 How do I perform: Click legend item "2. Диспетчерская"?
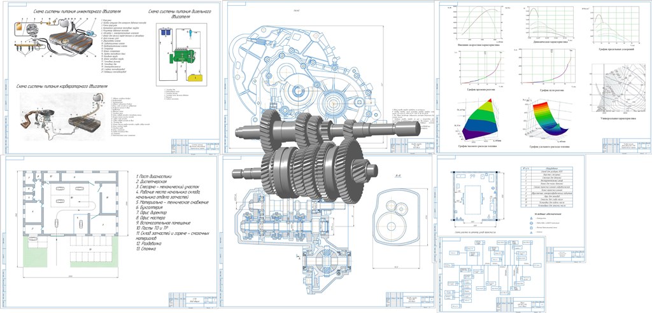click(x=152, y=182)
